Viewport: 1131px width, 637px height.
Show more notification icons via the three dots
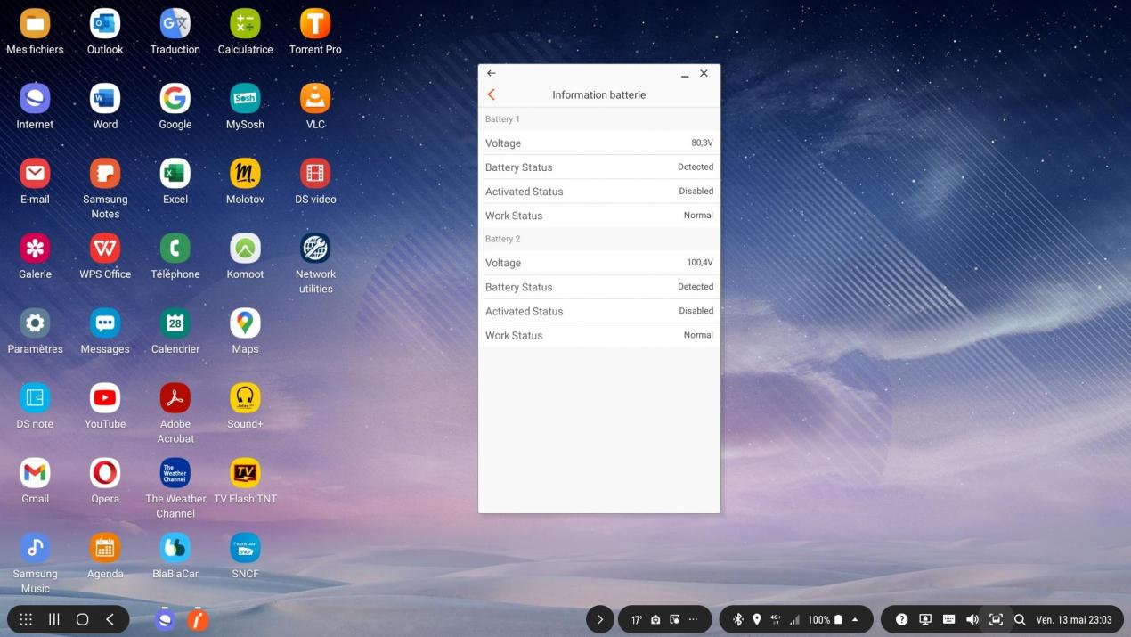[x=694, y=619]
